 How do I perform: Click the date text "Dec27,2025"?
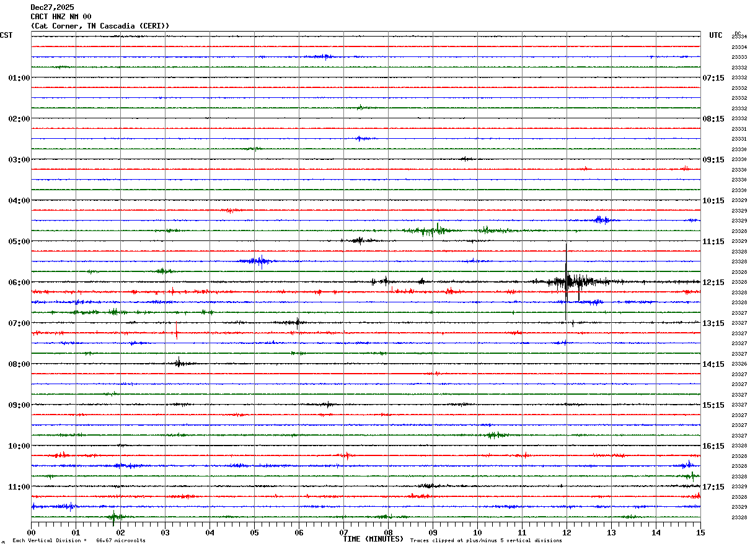point(52,7)
